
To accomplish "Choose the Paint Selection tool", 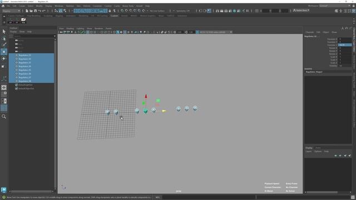I will [4, 45].
